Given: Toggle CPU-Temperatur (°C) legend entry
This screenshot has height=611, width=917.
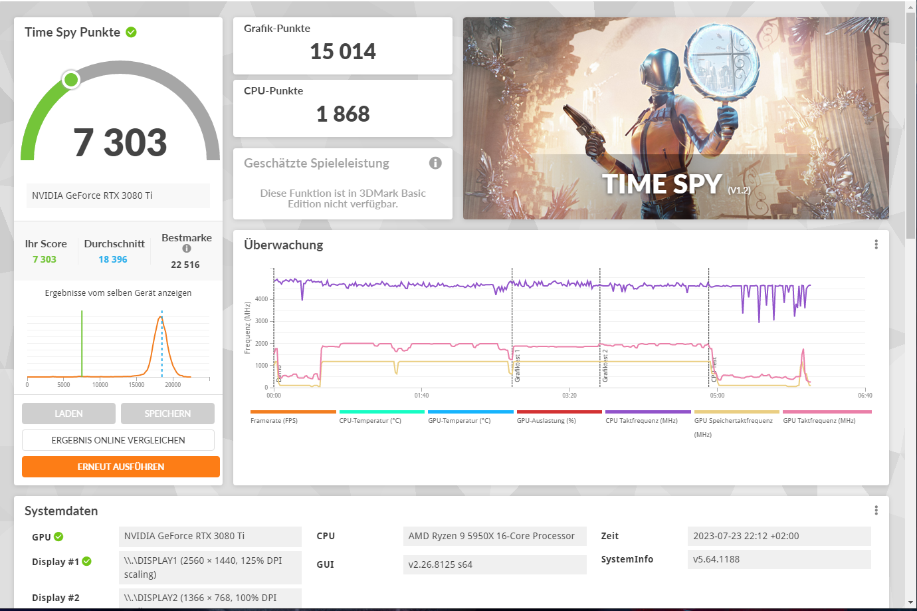Looking at the screenshot, I should click(x=381, y=417).
